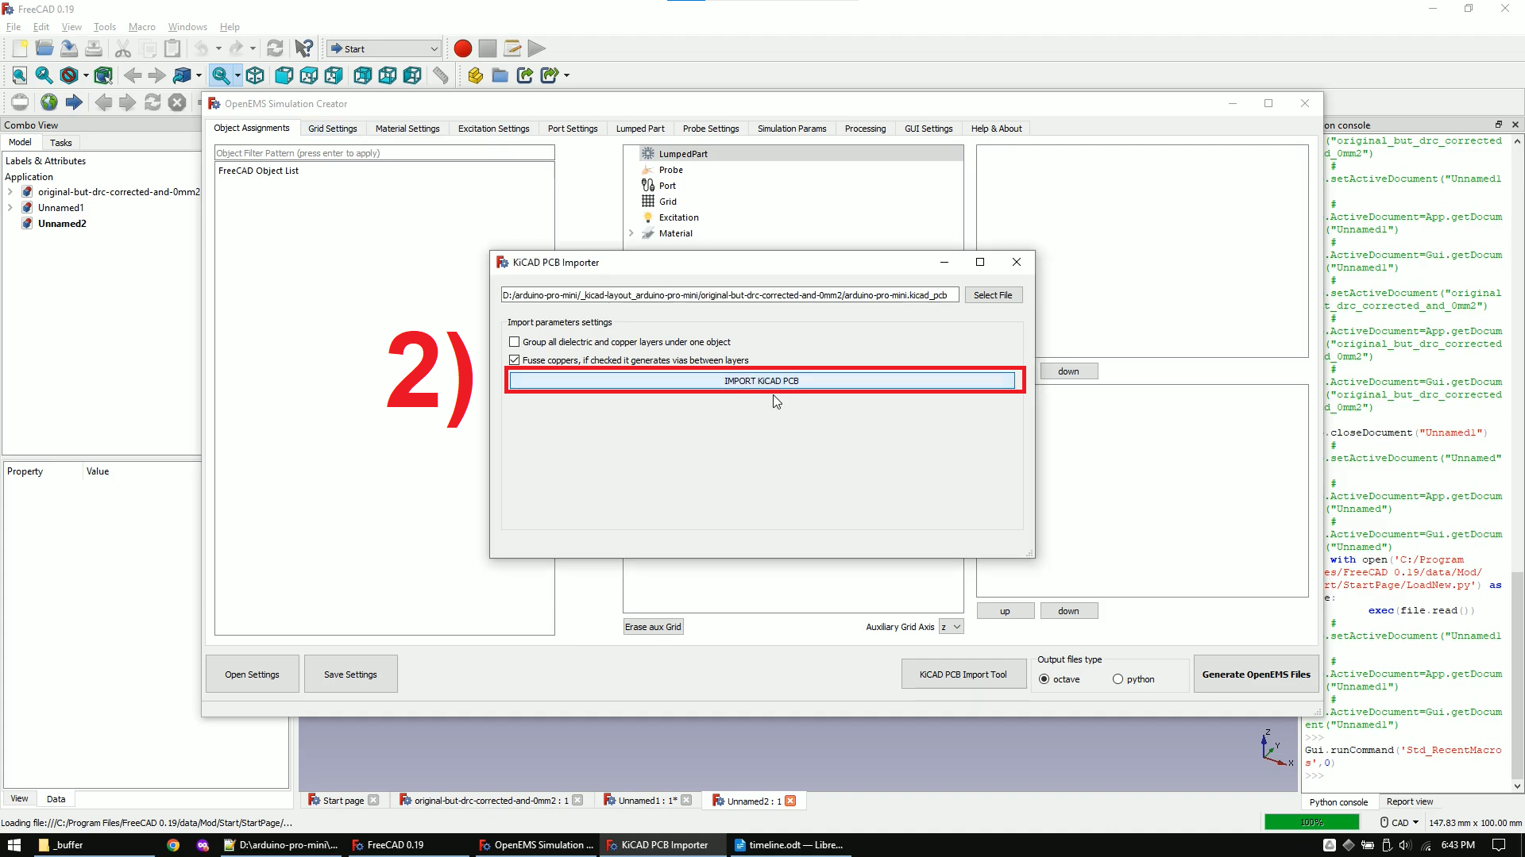The width and height of the screenshot is (1525, 857).
Task: Open Start page document tab
Action: [x=343, y=801]
